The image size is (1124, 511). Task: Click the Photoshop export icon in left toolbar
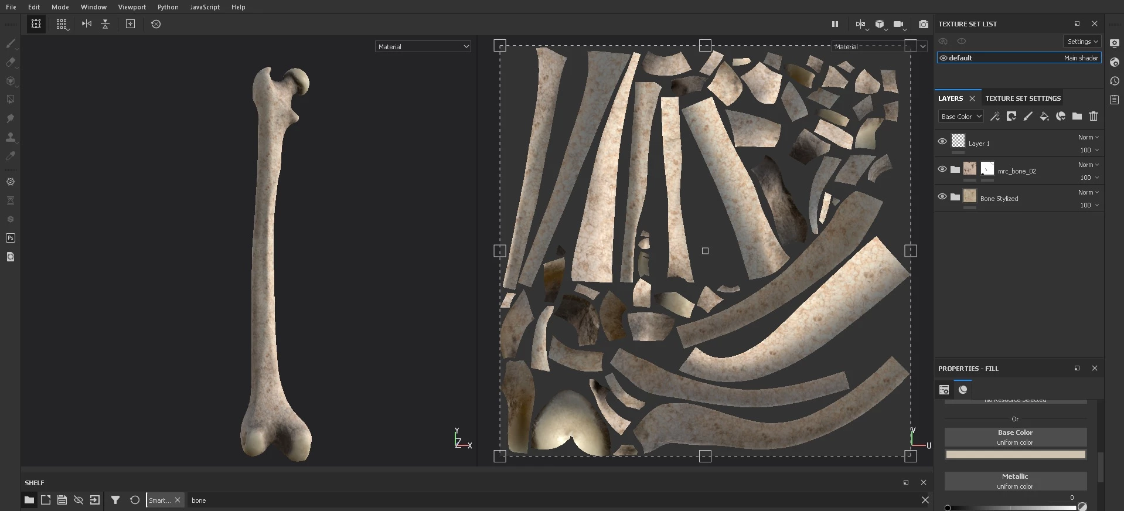[10, 238]
